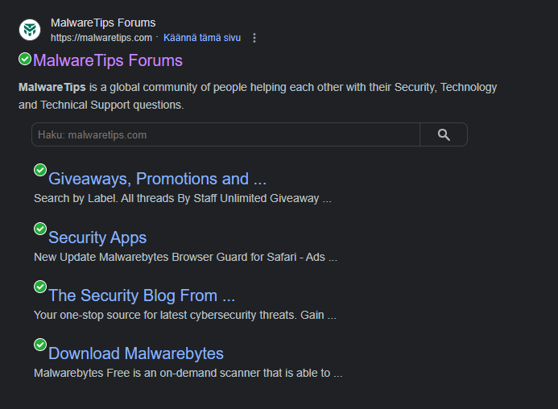
Task: Click green checkmark beside Security Apps
Action: pos(40,229)
